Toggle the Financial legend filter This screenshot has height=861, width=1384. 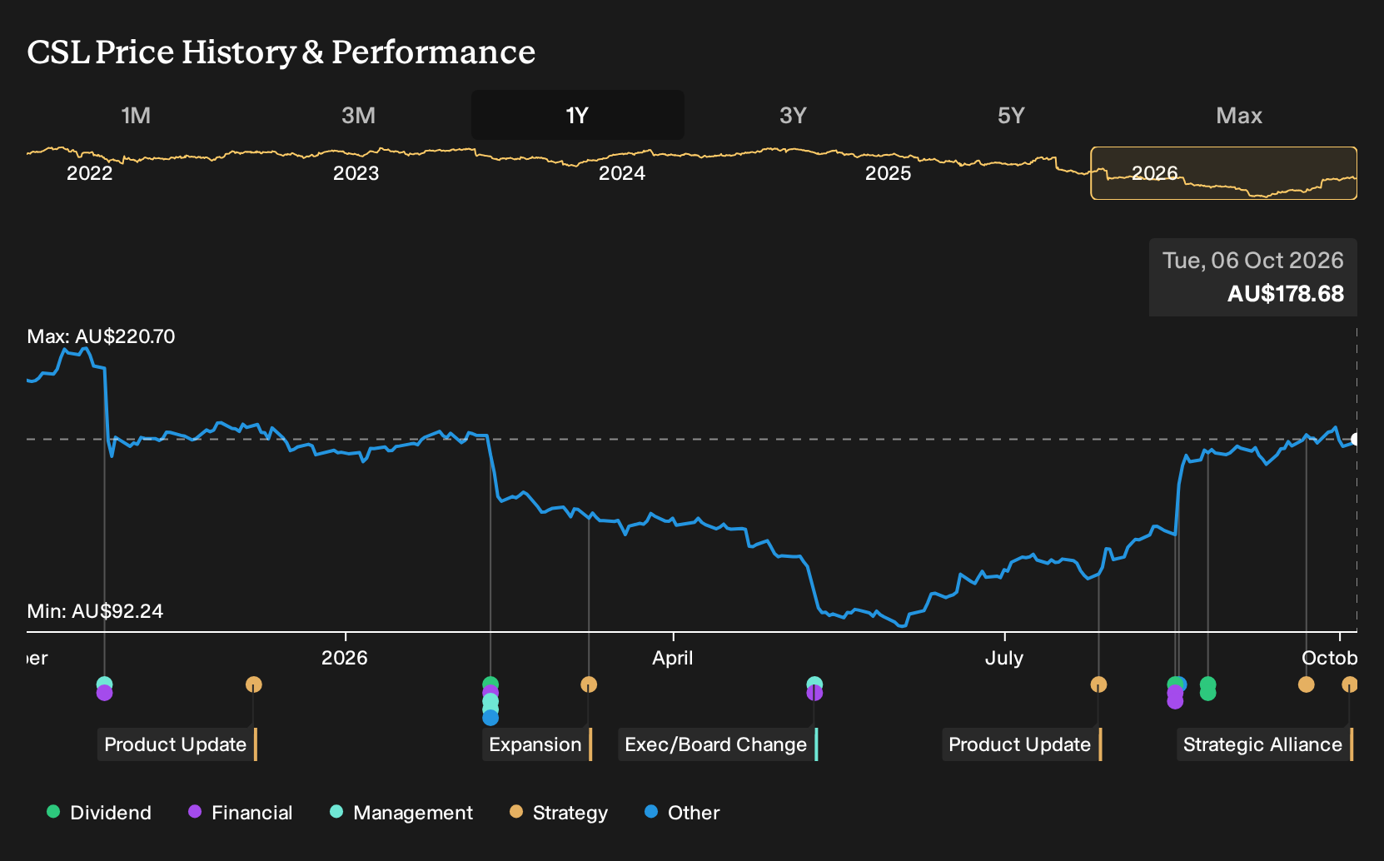click(x=241, y=813)
